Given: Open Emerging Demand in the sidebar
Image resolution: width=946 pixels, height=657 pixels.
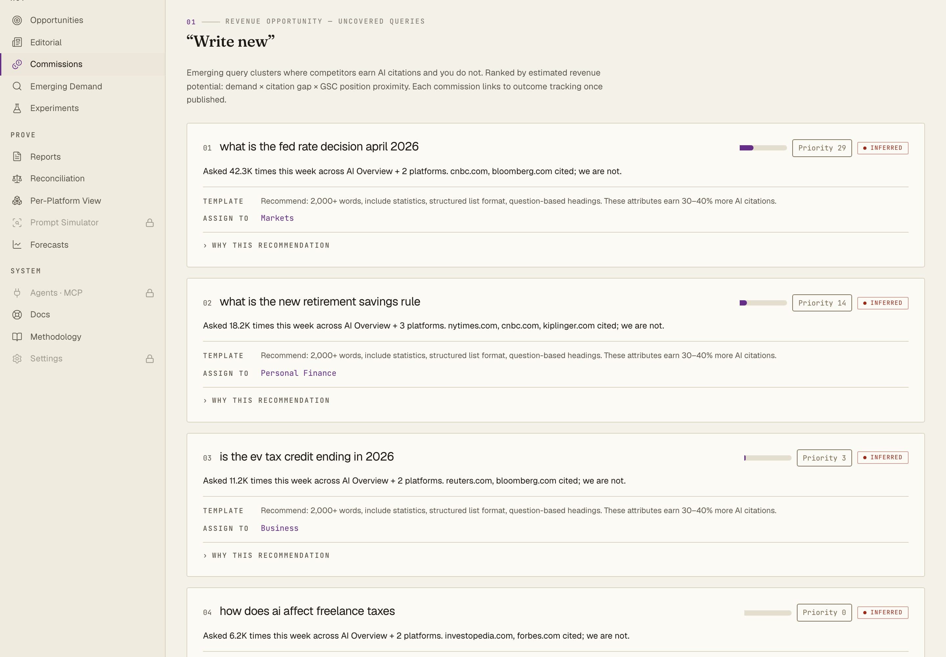Looking at the screenshot, I should 82,86.
